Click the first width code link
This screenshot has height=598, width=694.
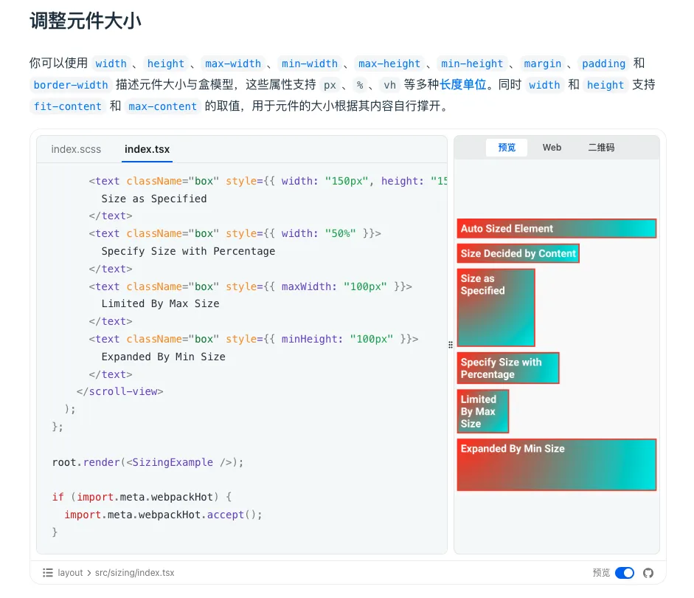(x=111, y=63)
